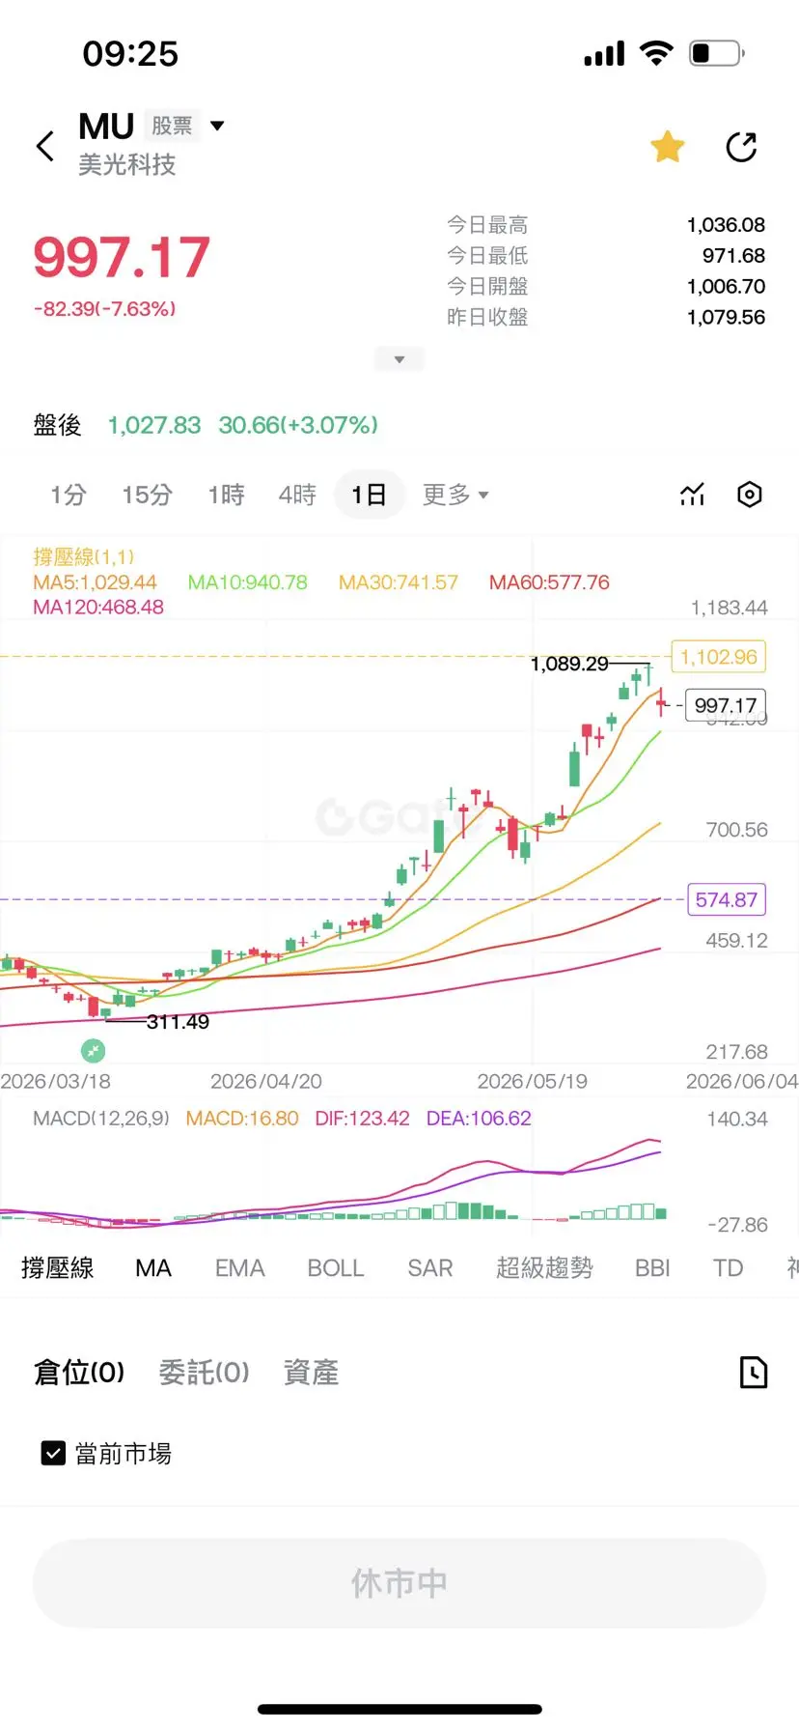This screenshot has height=1731, width=799.
Task: Tap the MACD(12,26,9) label
Action: 101,1119
